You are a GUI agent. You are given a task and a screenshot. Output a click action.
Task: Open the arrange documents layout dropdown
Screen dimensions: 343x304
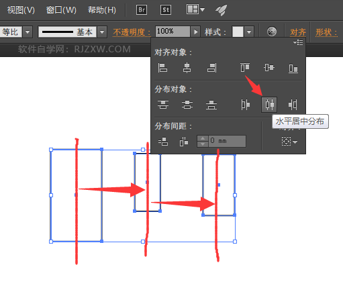[195, 9]
